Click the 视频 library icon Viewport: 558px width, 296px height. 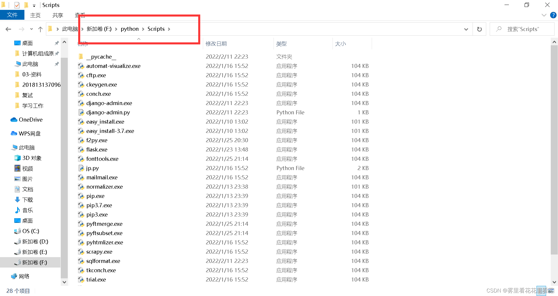(17, 168)
